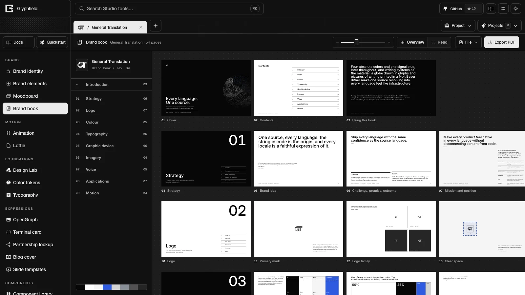Click the Brand elements grid icon
Image resolution: width=525 pixels, height=295 pixels.
9,84
